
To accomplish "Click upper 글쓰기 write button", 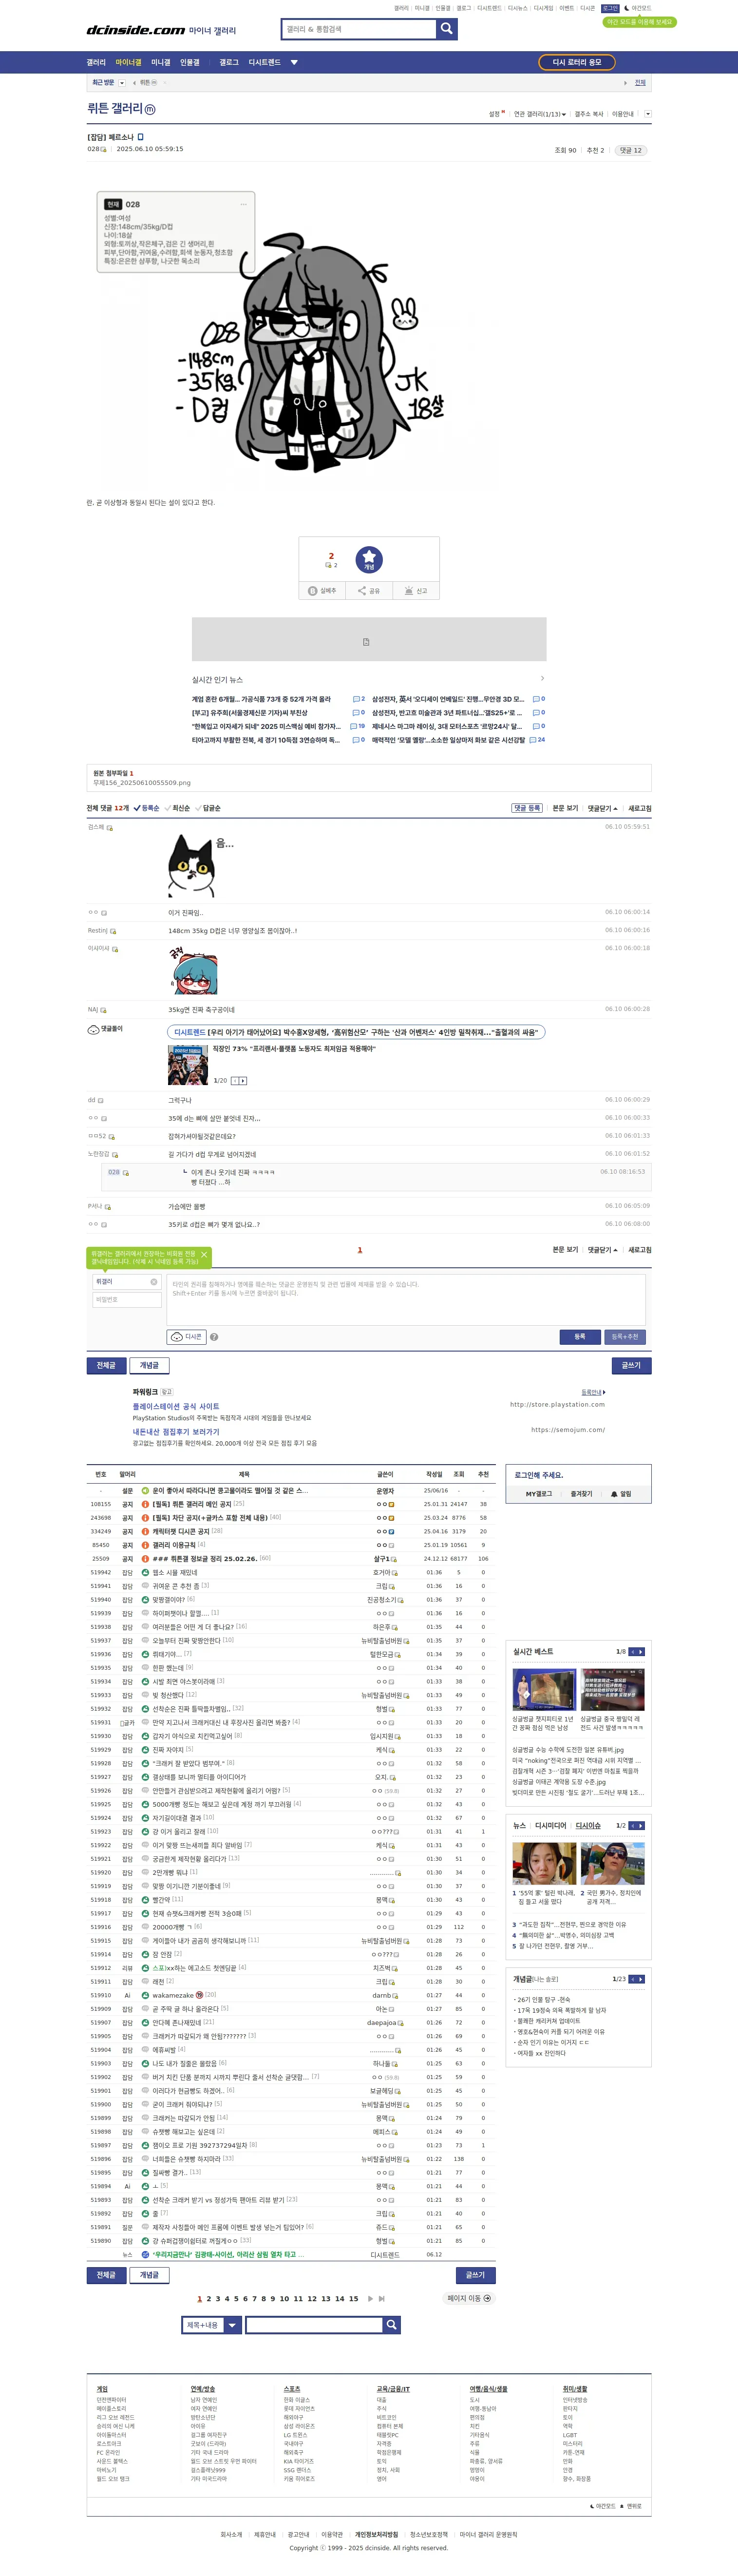I will pos(631,1365).
